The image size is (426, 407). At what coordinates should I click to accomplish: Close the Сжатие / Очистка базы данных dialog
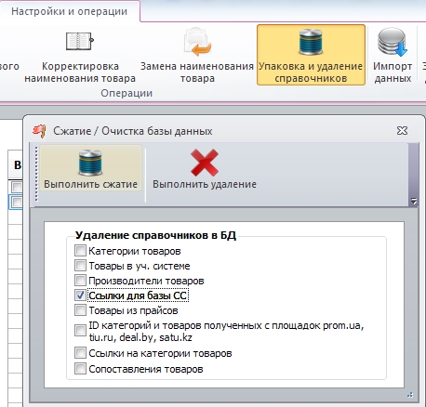[402, 131]
